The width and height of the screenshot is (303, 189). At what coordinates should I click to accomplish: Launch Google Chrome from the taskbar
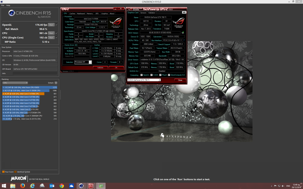(62, 186)
